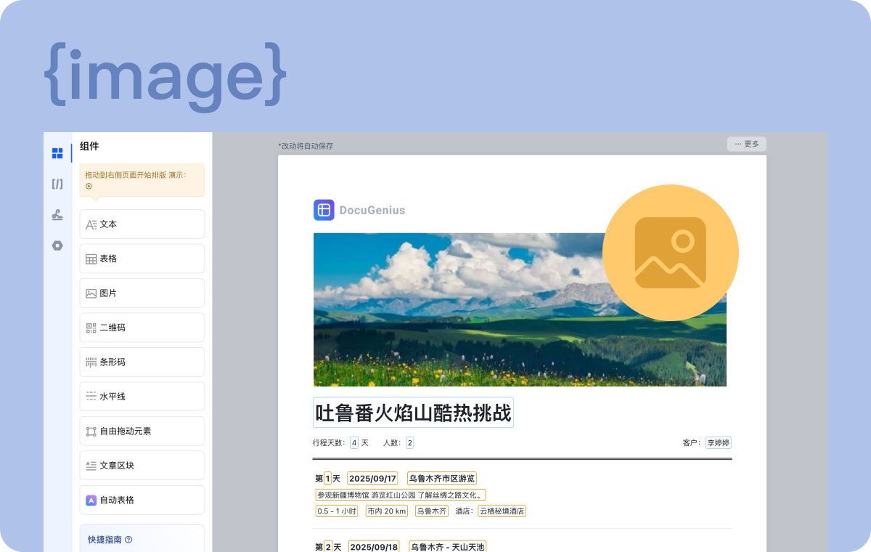Select the 自由拖动元素 free-drag element icon
This screenshot has width=871, height=552.
91,431
